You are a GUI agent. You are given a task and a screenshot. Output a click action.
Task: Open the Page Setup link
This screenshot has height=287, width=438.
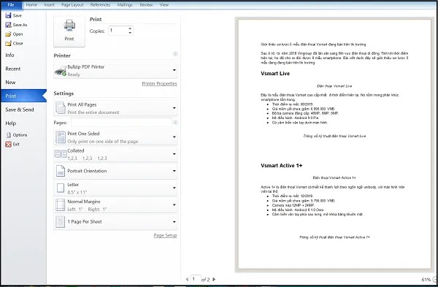point(165,235)
